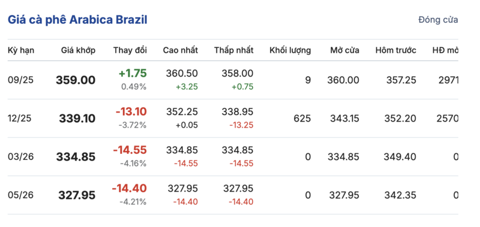Click the 'Đóng cửa' status label
The width and height of the screenshot is (480, 227).
click(x=438, y=20)
